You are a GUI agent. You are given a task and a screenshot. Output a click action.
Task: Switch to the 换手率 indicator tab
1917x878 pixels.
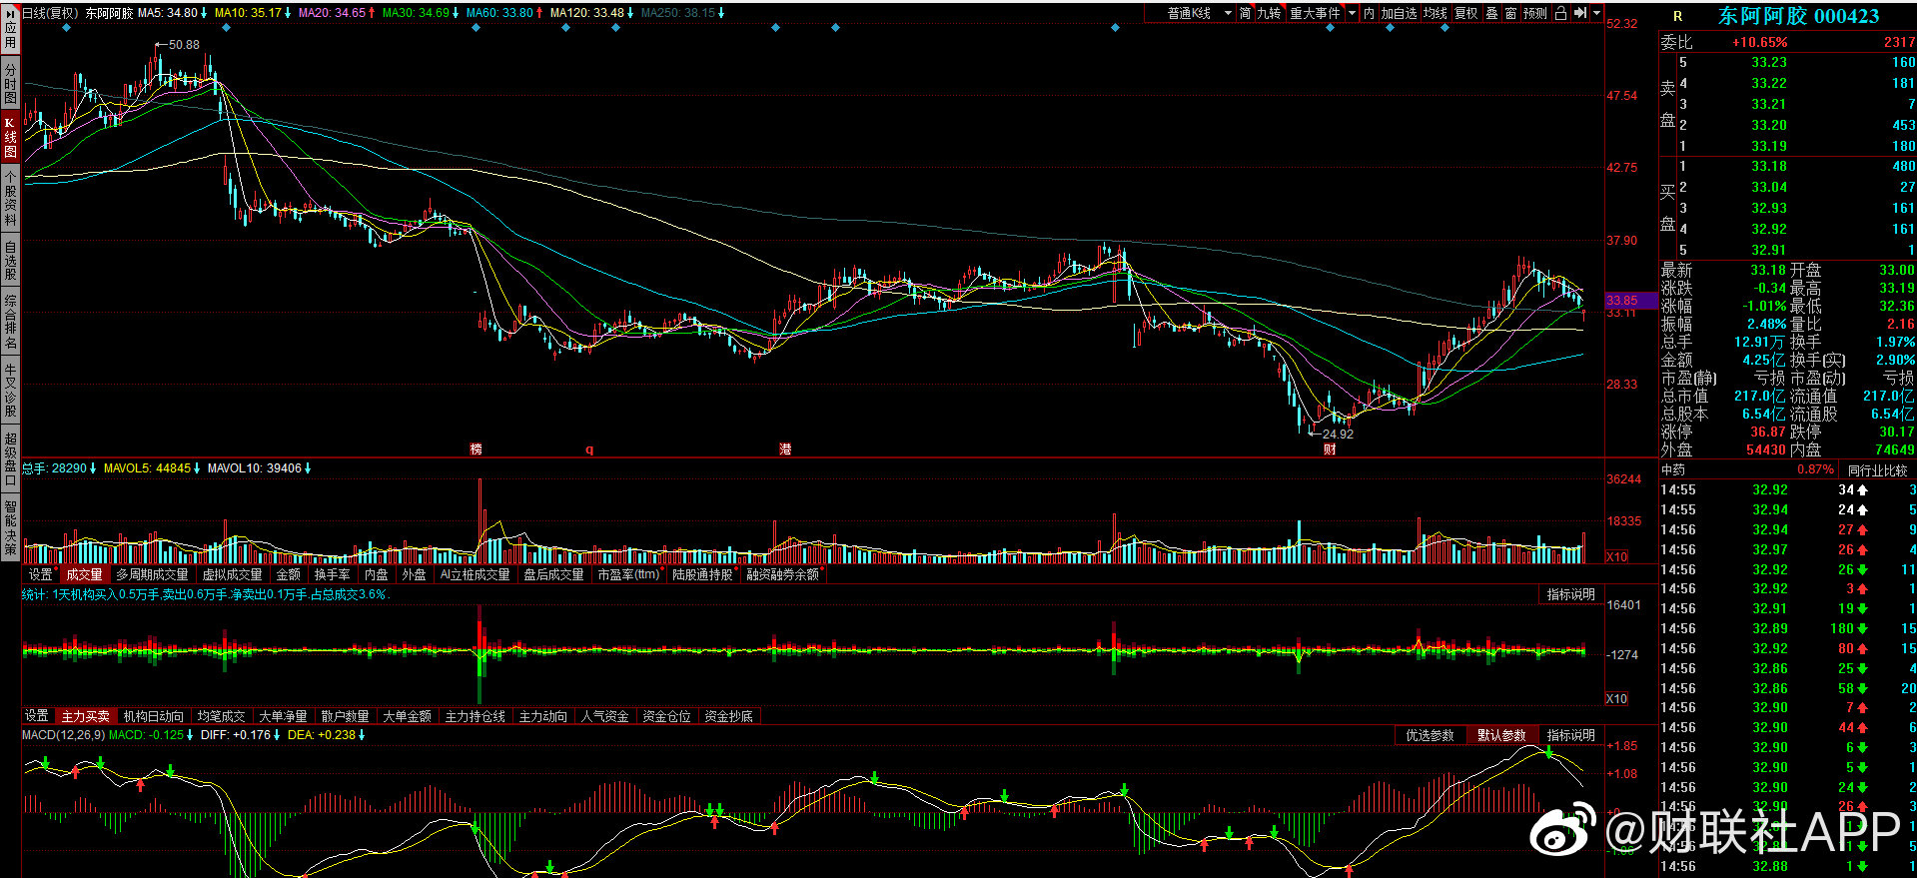pos(332,574)
